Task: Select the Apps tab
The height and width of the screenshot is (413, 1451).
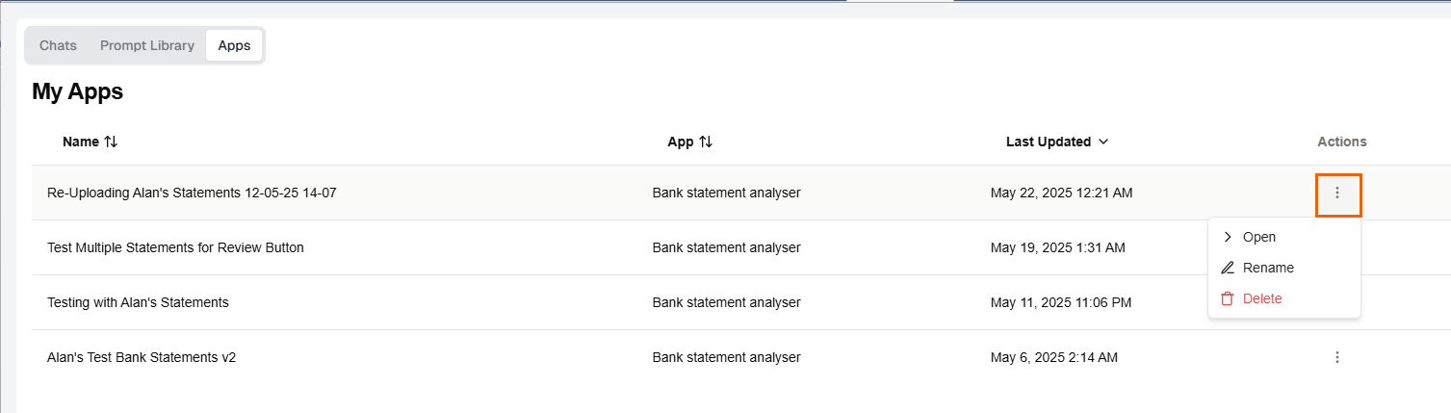Action: click(234, 45)
